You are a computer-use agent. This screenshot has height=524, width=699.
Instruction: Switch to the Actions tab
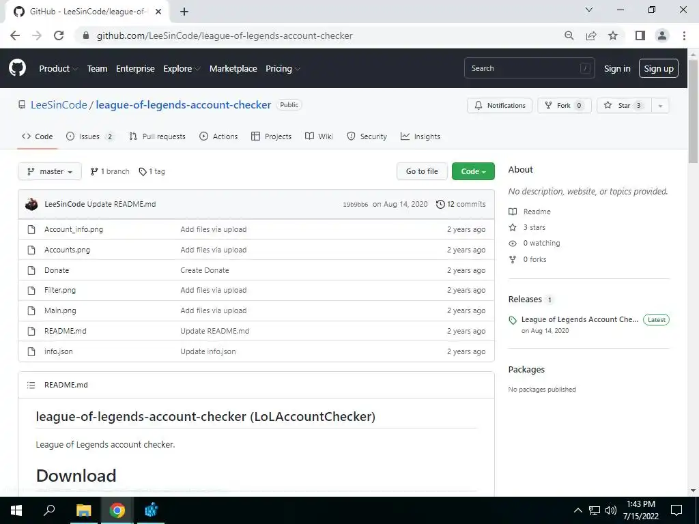click(x=218, y=136)
